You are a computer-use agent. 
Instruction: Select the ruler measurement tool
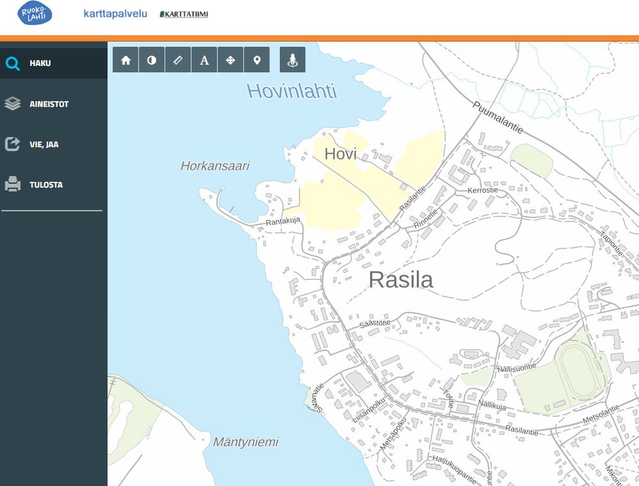click(178, 60)
